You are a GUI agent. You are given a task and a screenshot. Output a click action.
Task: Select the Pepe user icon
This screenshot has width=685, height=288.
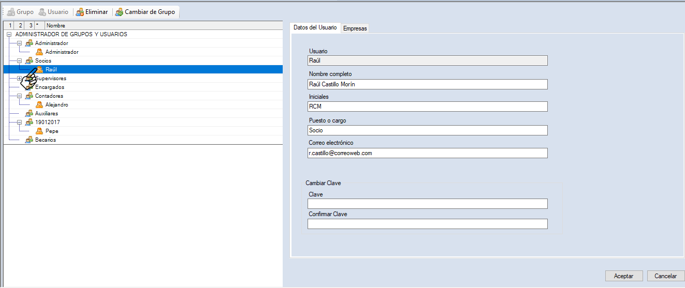click(x=39, y=131)
